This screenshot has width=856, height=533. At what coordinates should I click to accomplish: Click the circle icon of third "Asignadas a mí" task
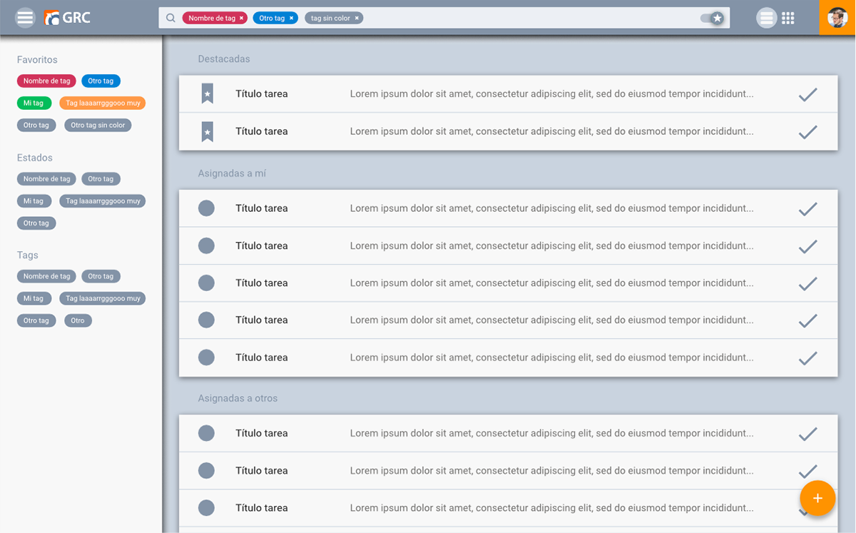click(x=206, y=283)
